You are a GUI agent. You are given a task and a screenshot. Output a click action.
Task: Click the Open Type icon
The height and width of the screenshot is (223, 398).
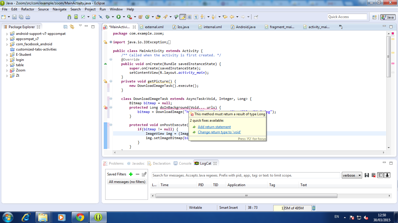coord(158,17)
